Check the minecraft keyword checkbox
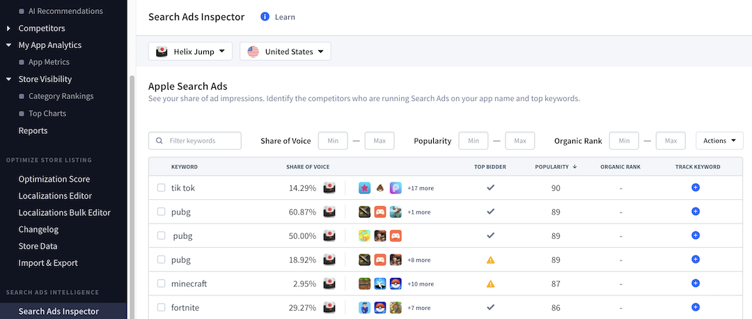 (161, 283)
